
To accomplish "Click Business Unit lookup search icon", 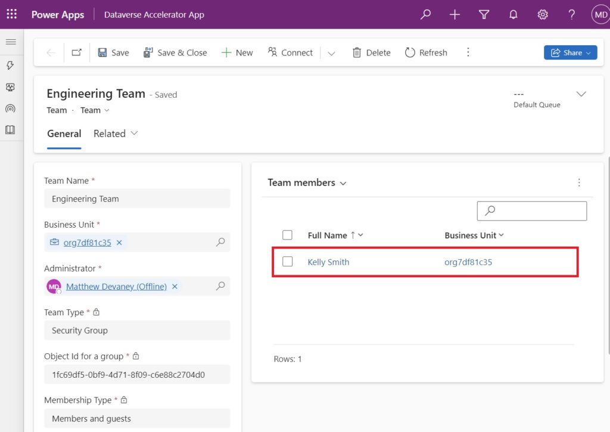I will (220, 242).
